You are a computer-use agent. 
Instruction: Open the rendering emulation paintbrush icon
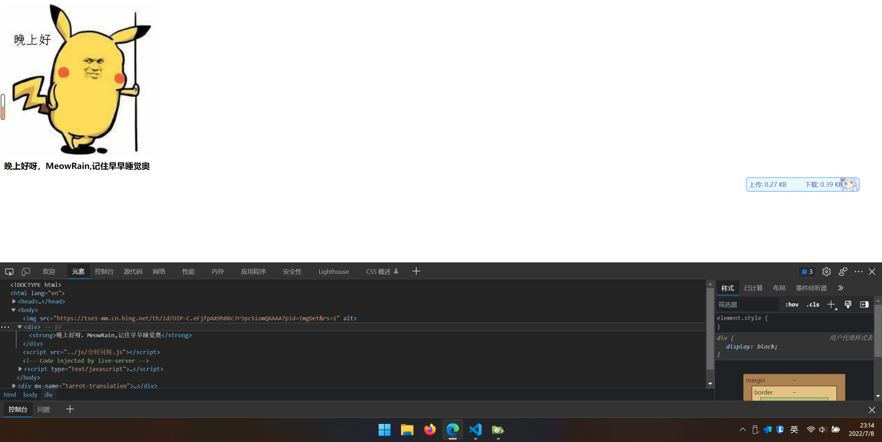[x=848, y=304]
